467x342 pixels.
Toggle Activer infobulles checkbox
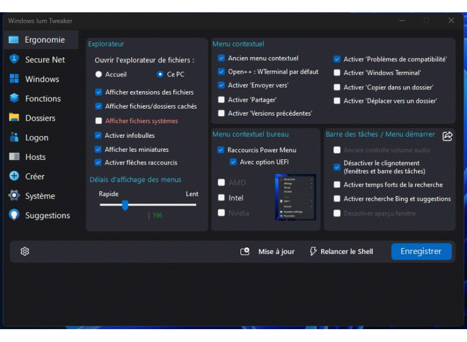tap(98, 135)
